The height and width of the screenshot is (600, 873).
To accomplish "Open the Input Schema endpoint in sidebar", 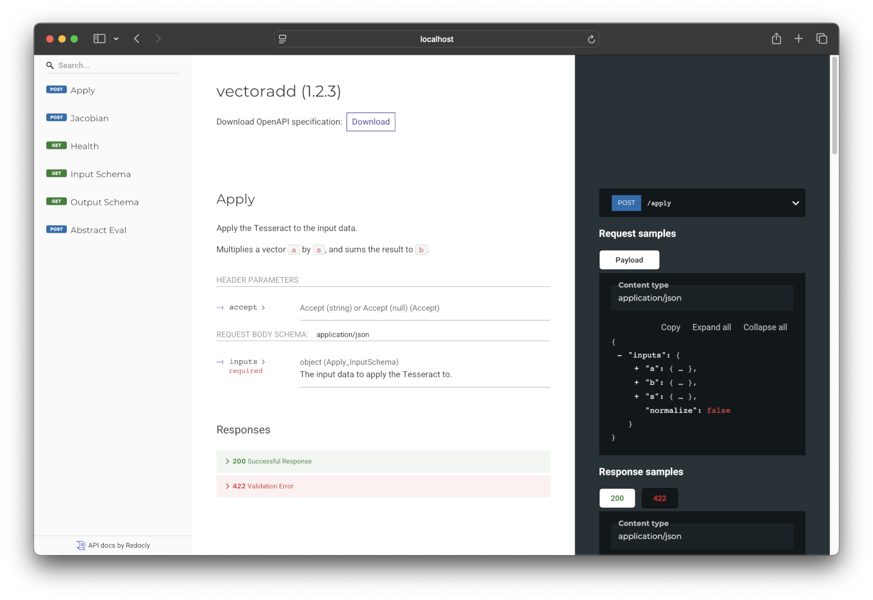I will [112, 174].
